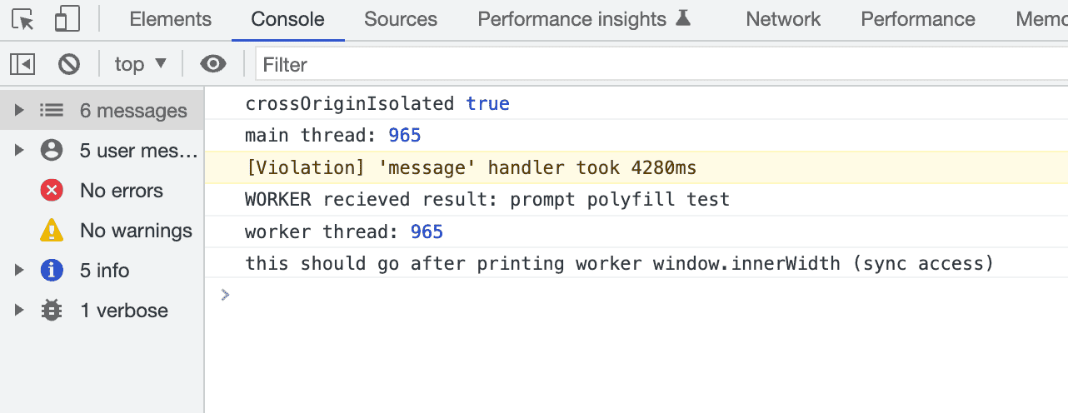Click inside the Filter text field
The image size is (1068, 413).
658,64
